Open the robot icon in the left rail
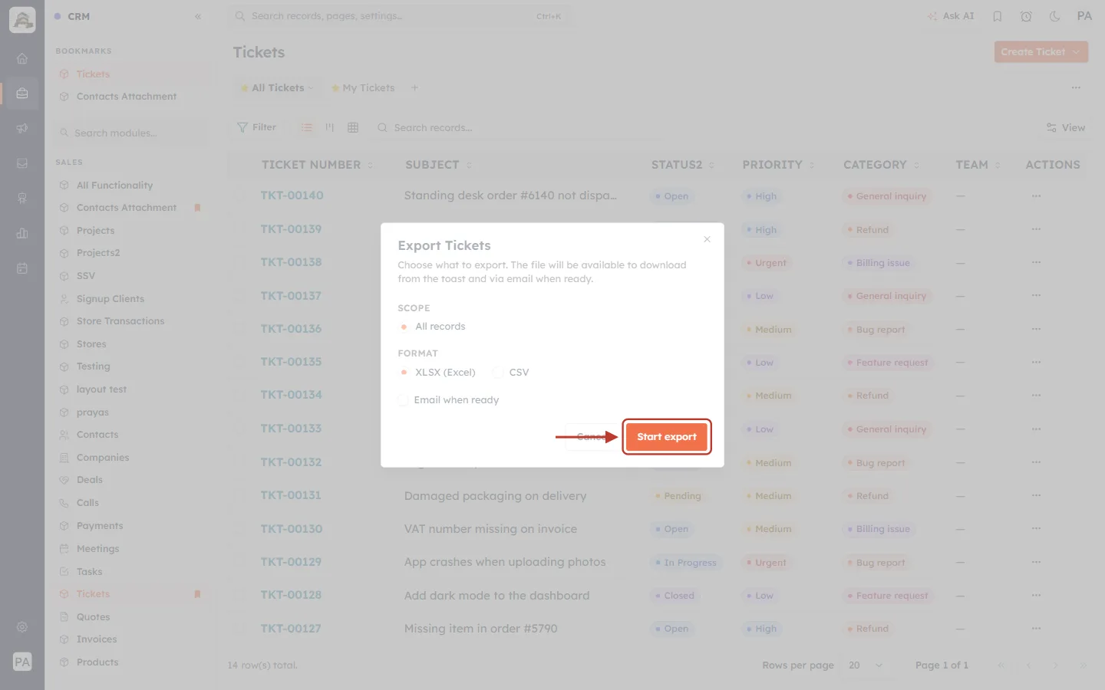The image size is (1105, 690). coord(22,199)
